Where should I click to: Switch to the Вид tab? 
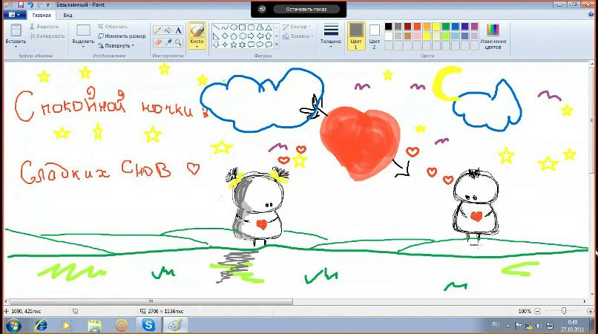click(68, 14)
